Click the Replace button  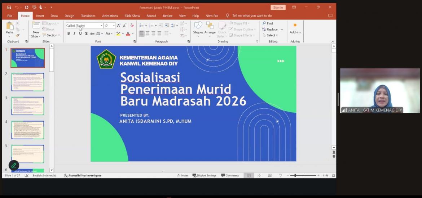pyautogui.click(x=270, y=29)
